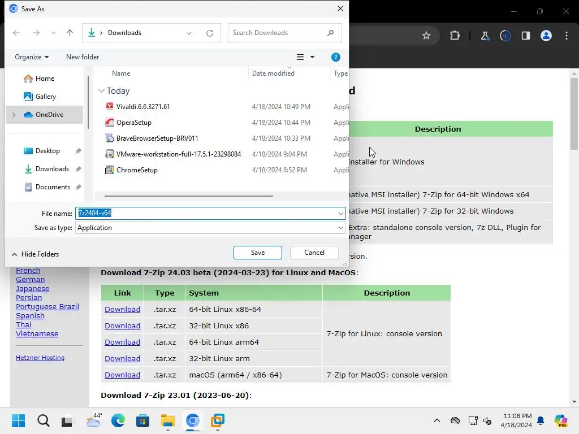Image resolution: width=579 pixels, height=434 pixels.
Task: Expand the File name dropdown arrow
Action: point(340,213)
